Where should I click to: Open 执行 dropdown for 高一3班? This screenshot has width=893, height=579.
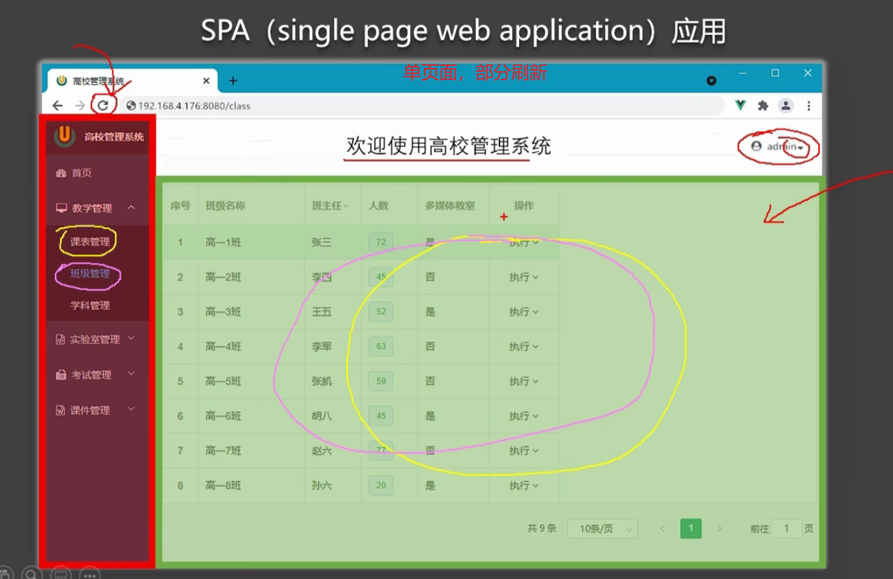coord(524,311)
